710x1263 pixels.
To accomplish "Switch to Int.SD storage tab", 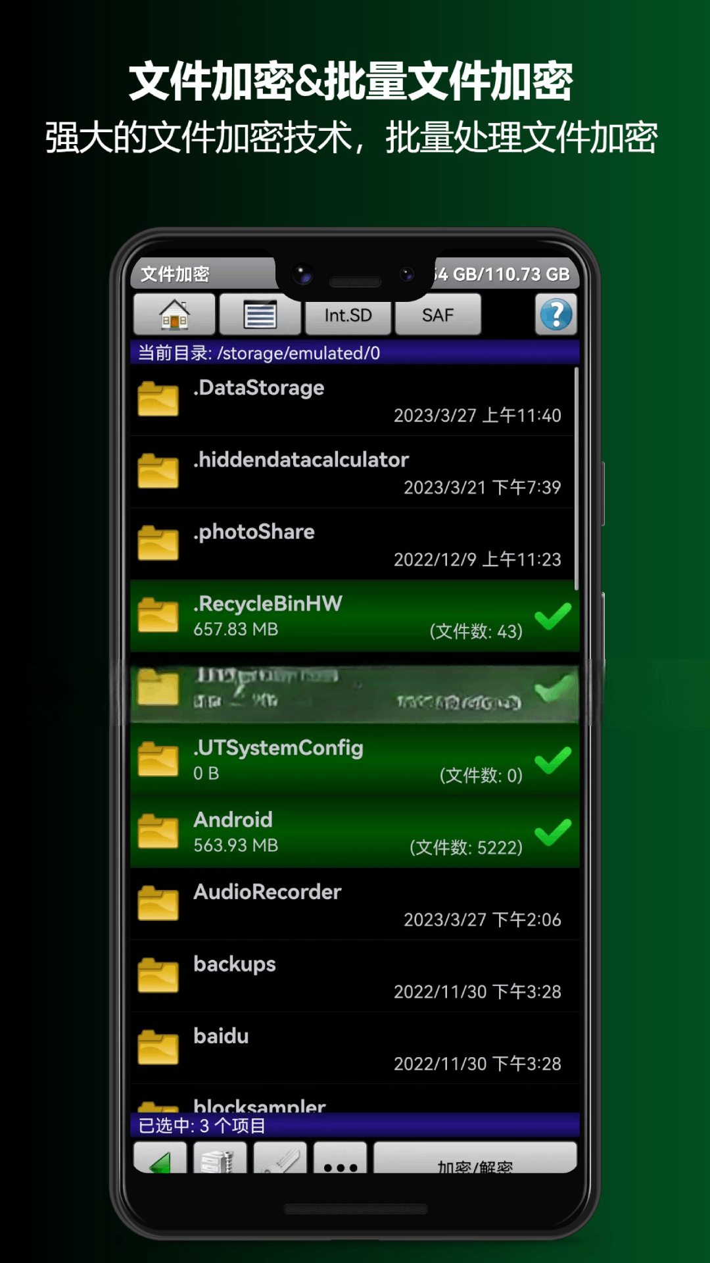I will coord(348,315).
